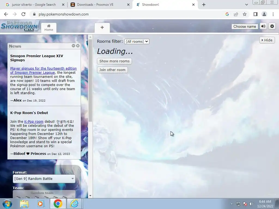Toggle Chrome side panel
This screenshot has width=279, height=209.
click(x=256, y=14)
